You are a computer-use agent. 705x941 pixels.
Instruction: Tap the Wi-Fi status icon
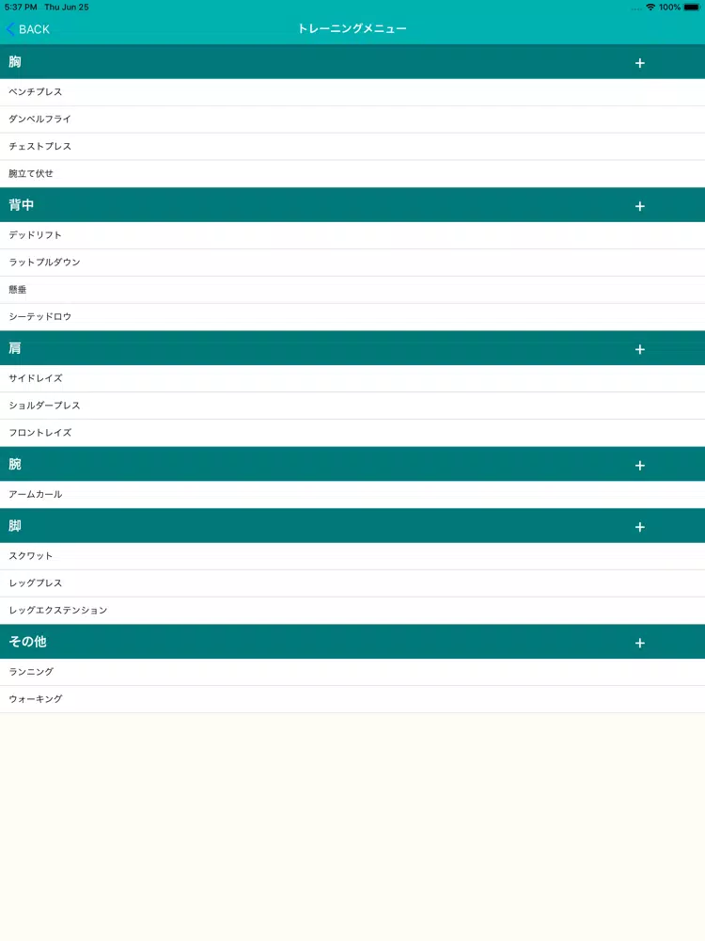(650, 8)
